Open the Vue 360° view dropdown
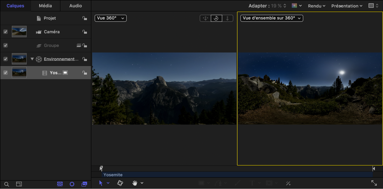 111,18
